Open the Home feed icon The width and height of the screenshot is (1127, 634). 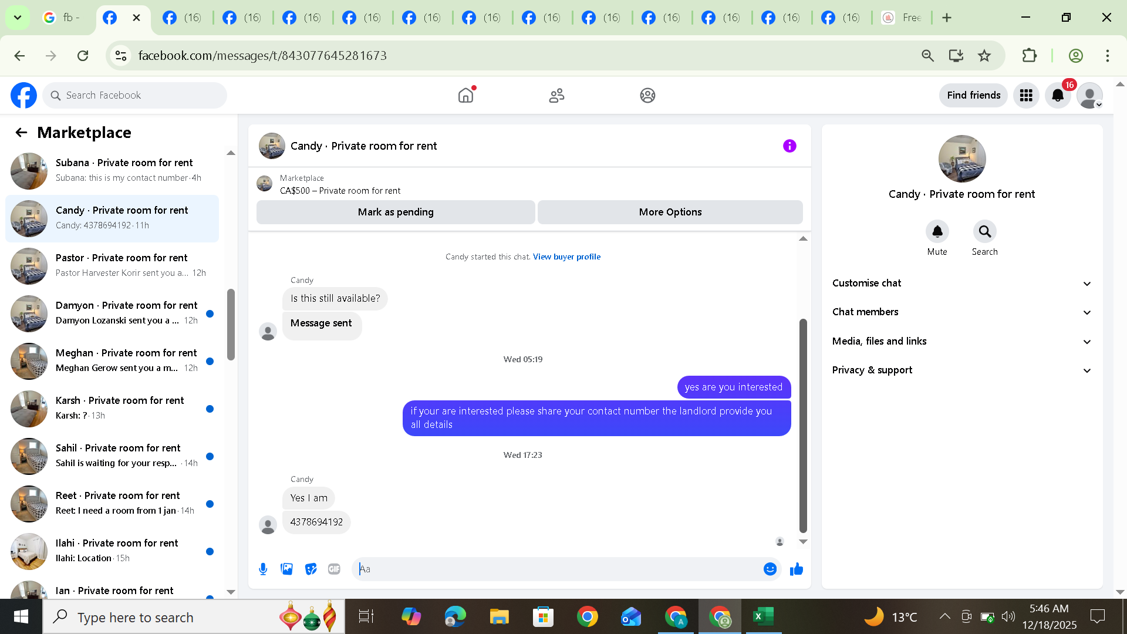pos(466,95)
